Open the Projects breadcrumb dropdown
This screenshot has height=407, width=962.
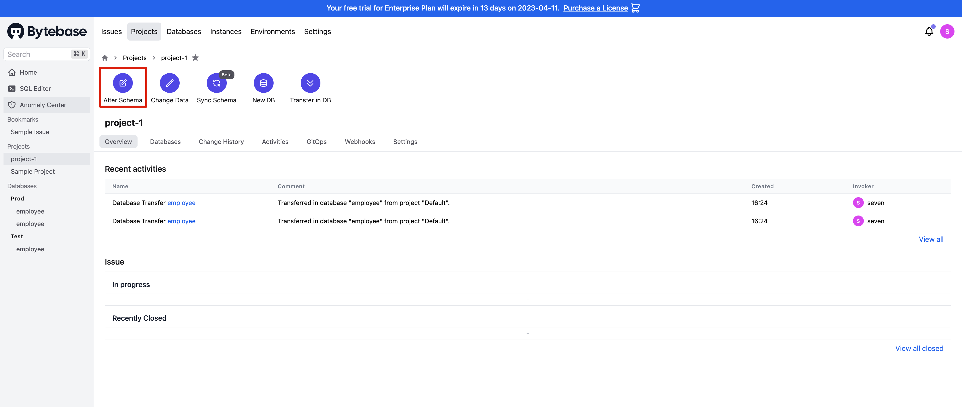(135, 58)
